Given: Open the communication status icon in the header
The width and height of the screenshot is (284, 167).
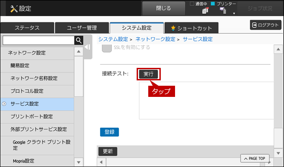Looking at the screenshot, I should coord(205,11).
